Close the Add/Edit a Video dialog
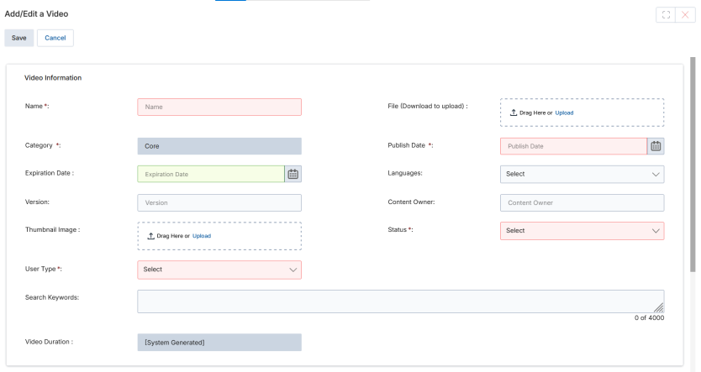The width and height of the screenshot is (701, 372). coord(685,15)
